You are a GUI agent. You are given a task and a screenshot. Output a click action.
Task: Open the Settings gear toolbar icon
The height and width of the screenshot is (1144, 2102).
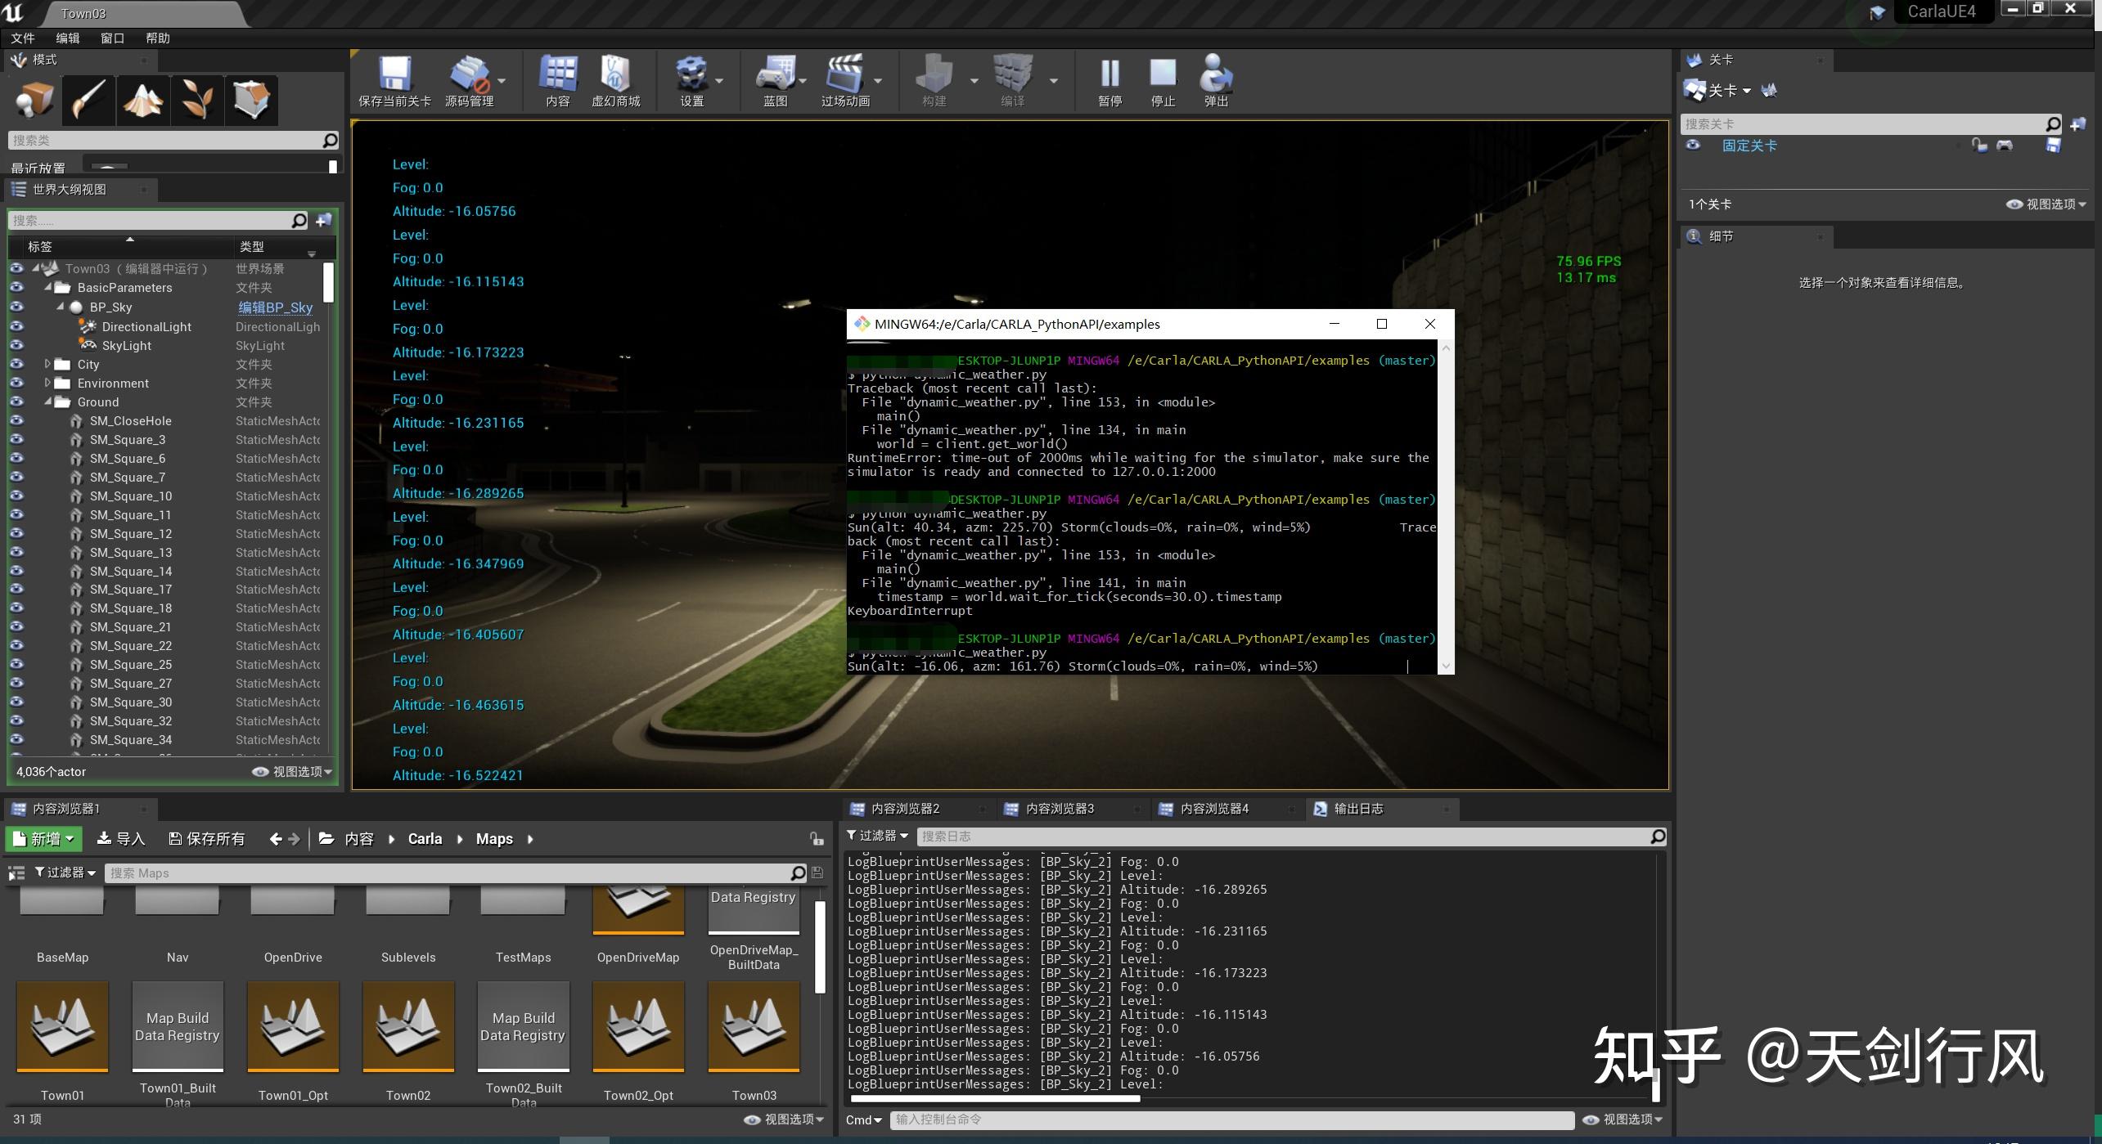[691, 74]
